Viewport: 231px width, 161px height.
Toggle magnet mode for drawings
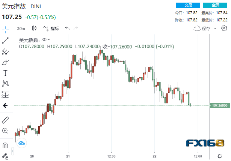pos(5,145)
